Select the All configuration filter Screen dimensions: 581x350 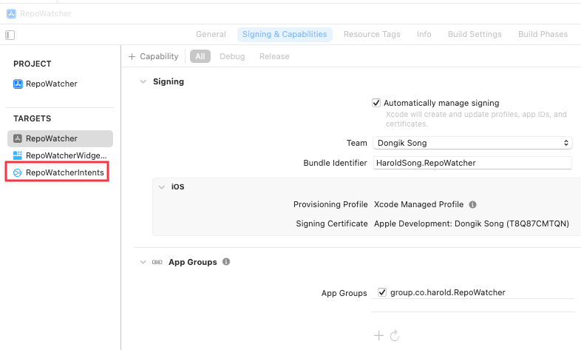coord(200,56)
